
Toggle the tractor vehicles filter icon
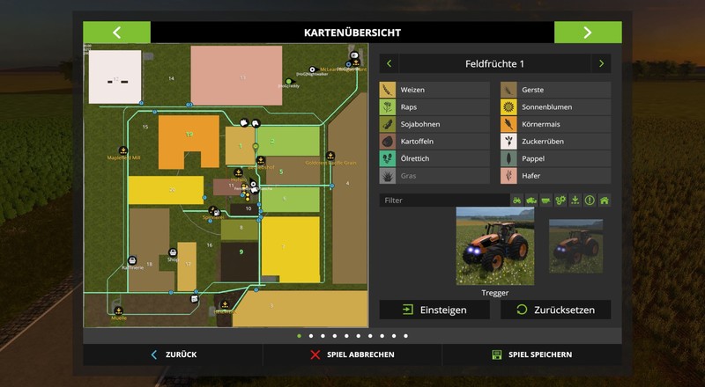pyautogui.click(x=517, y=201)
